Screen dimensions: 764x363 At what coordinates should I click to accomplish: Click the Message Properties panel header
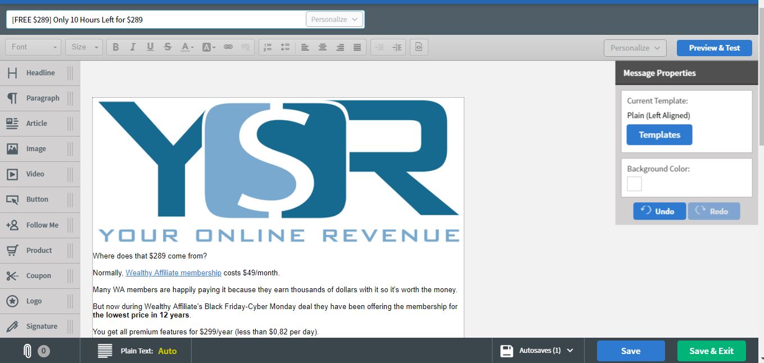tap(687, 73)
